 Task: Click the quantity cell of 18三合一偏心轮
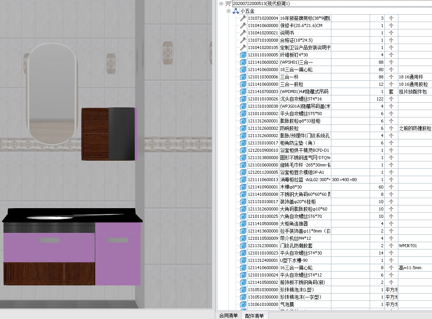click(x=377, y=70)
